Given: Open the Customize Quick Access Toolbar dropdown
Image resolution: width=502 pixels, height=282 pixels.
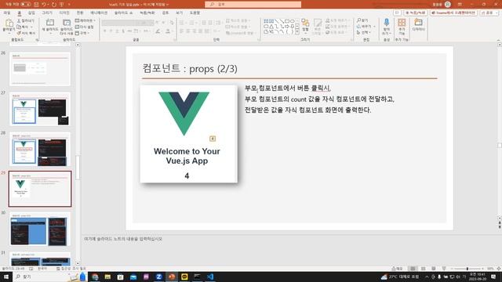Looking at the screenshot, I should click(x=69, y=5).
